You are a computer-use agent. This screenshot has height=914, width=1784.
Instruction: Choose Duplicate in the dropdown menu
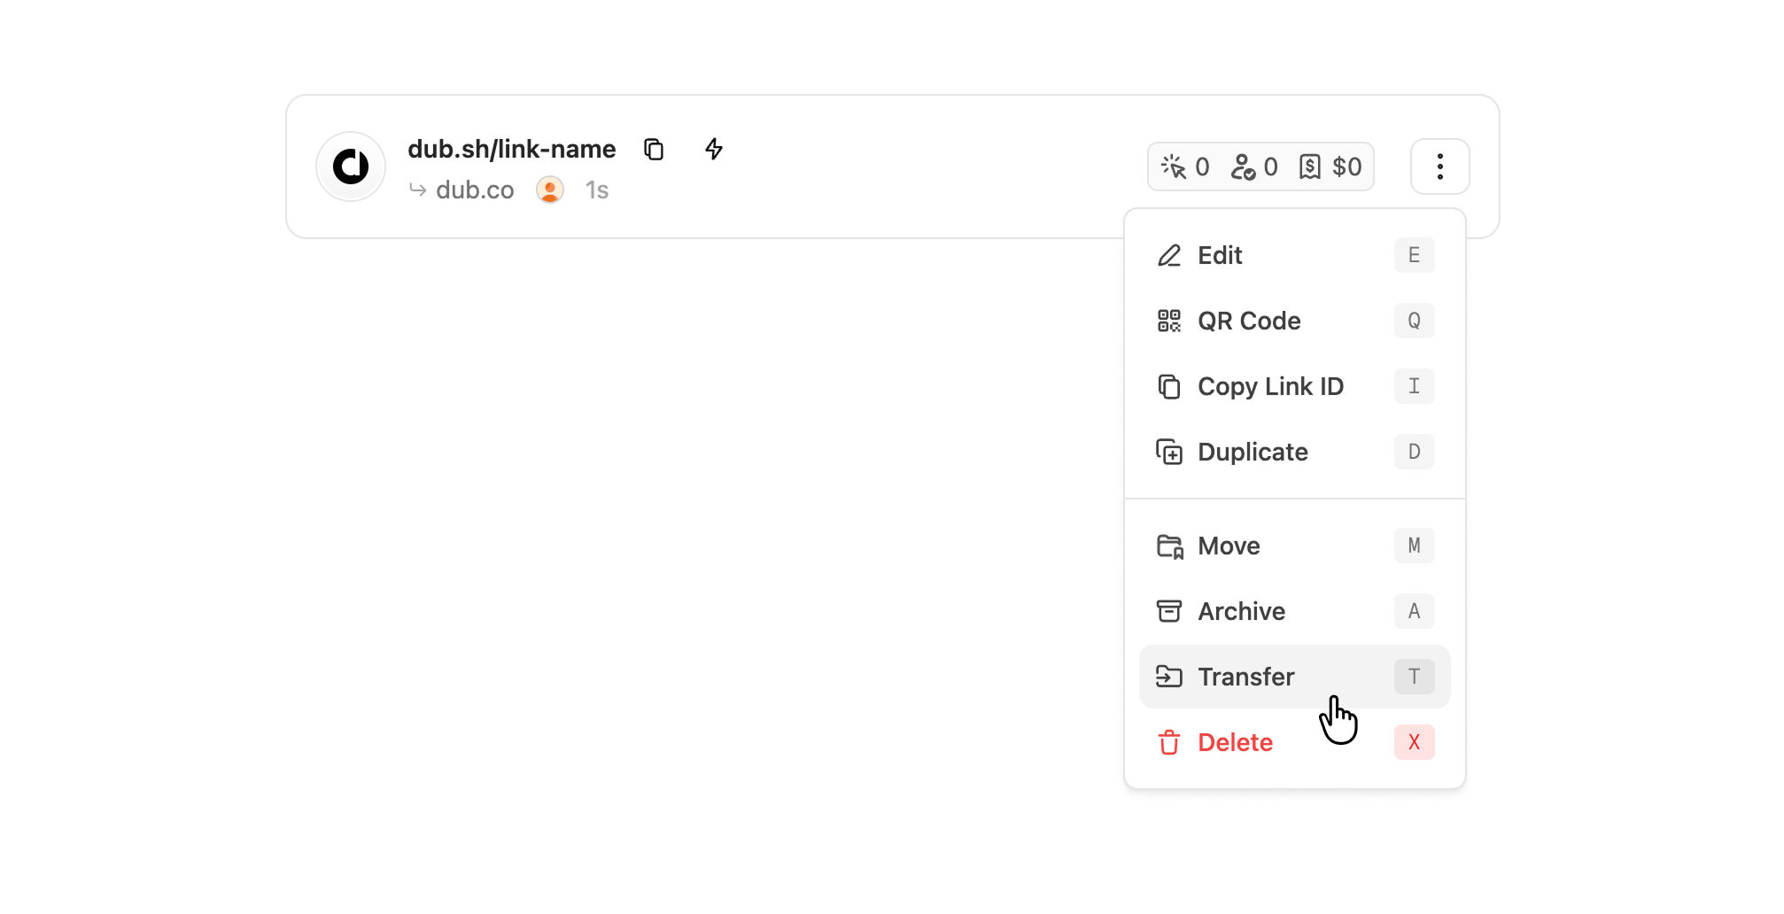(x=1295, y=452)
